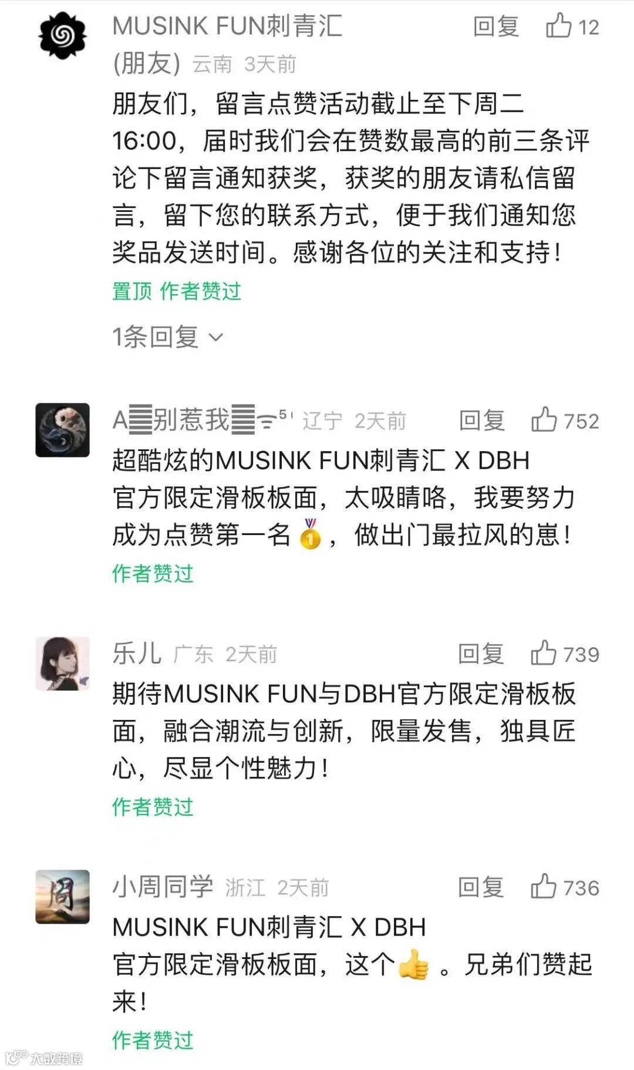Reply to 乐儿's comment
The width and height of the screenshot is (634, 1070).
[x=481, y=654]
